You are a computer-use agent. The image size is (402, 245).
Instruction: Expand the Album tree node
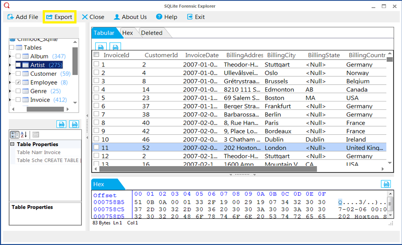(x=10, y=56)
